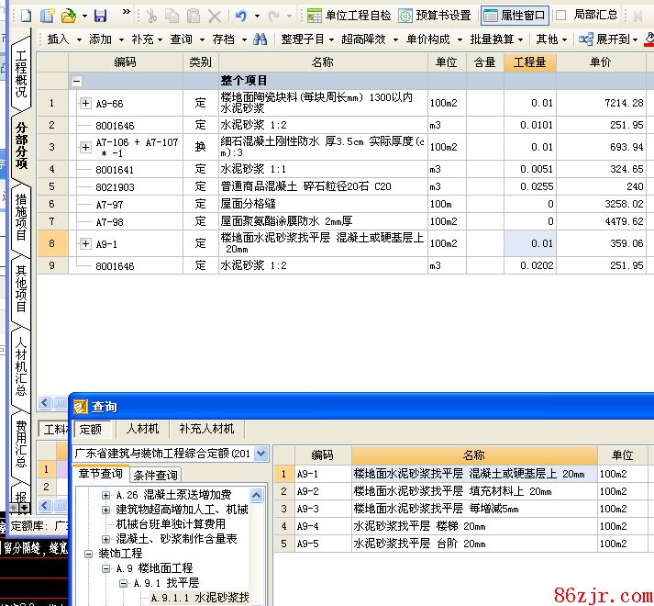Open 单位工程自检 self-check tool
Screen dimensions: 654x606
(x=349, y=16)
